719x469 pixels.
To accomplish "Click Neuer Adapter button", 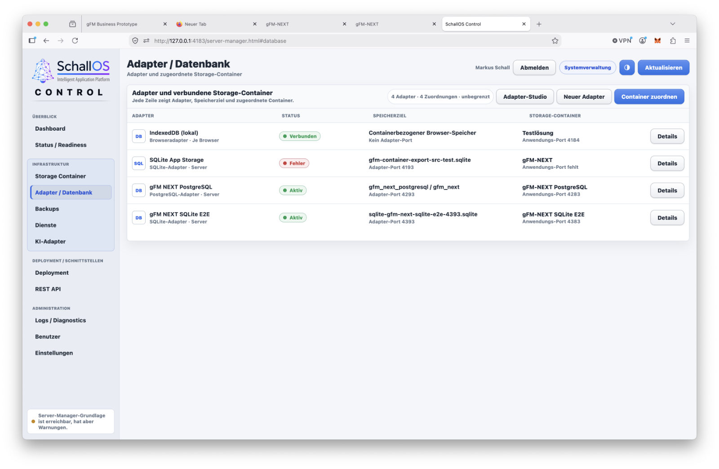I will tap(584, 96).
